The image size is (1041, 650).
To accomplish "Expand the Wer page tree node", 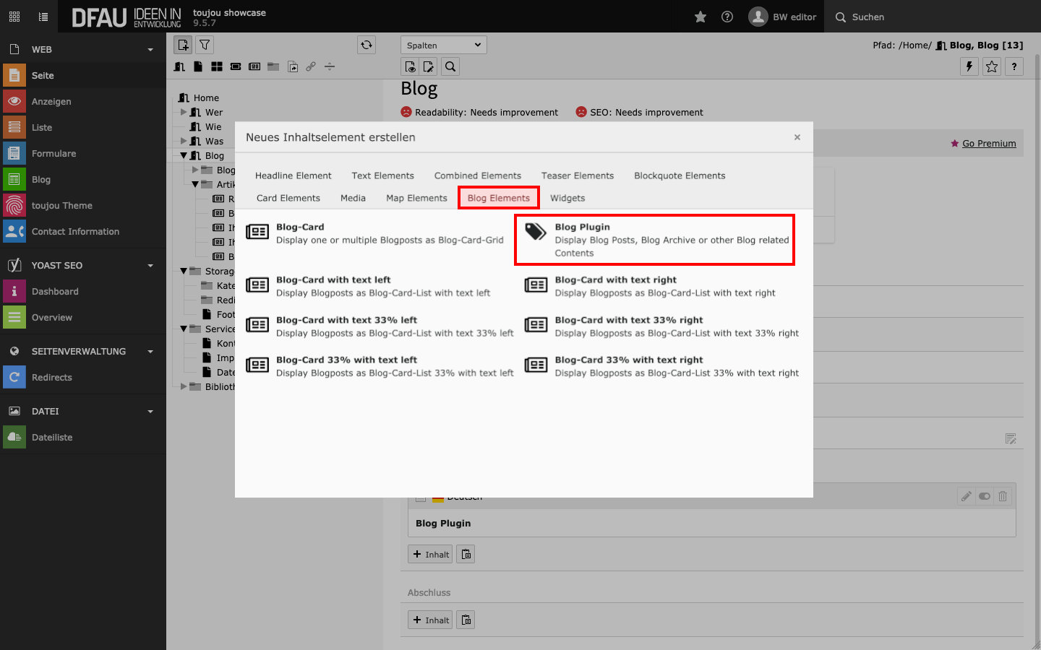I will point(184,112).
